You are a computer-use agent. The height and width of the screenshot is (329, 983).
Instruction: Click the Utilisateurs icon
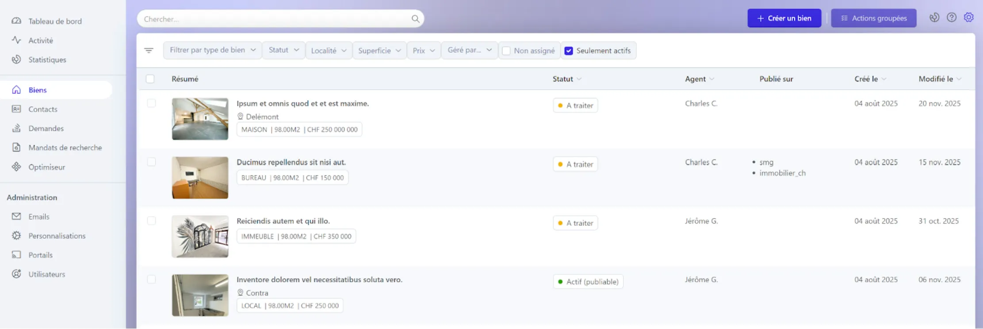tap(16, 274)
